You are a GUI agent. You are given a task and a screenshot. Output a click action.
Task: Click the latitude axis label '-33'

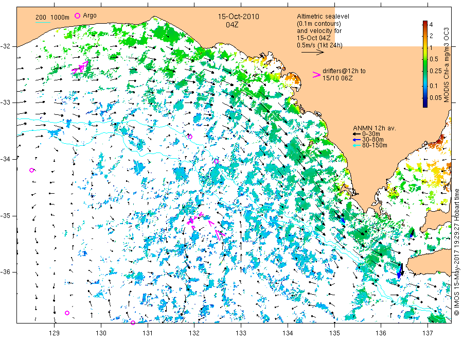click(x=5, y=103)
